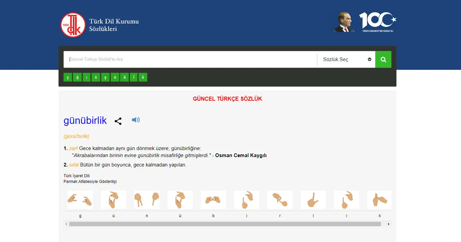The width and height of the screenshot is (461, 242).
Task: Share the word günübirlik
Action: tap(118, 121)
